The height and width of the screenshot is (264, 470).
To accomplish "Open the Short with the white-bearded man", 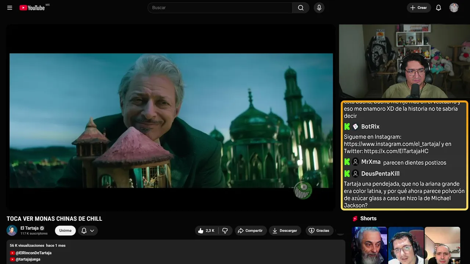I will tap(369, 245).
